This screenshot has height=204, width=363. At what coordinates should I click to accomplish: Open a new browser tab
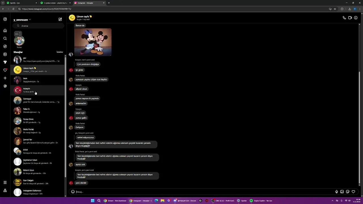(x=109, y=3)
